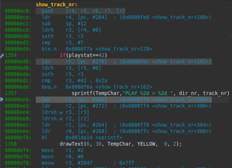This screenshot has width=232, height=168.
Task: Select highlighted ldr r5 line at 08008ed6
Action: 124,61
